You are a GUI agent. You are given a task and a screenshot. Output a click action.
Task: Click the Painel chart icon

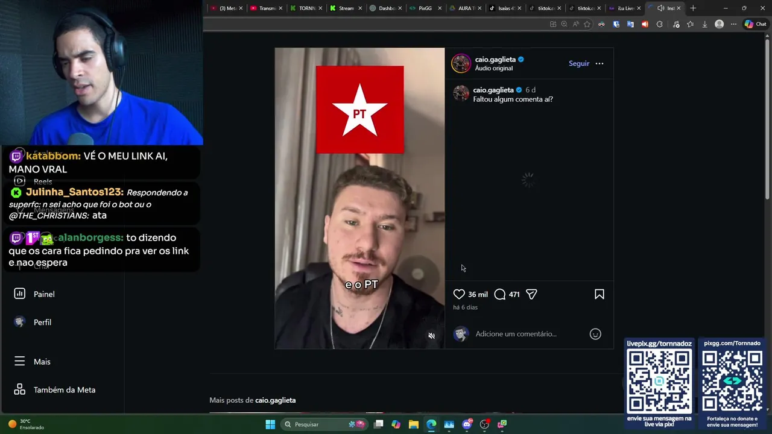tap(20, 294)
